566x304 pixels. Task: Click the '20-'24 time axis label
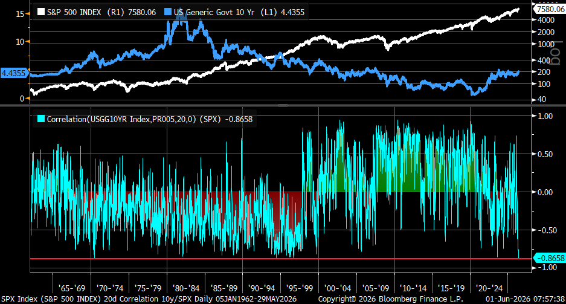489,288
